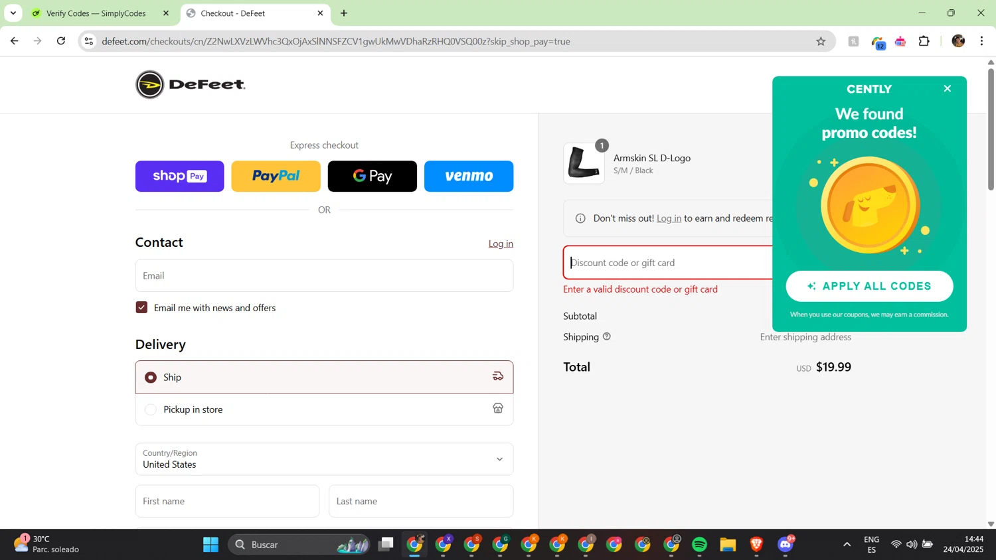
Task: Close the Checkout - DeFeet tab
Action: point(320,13)
